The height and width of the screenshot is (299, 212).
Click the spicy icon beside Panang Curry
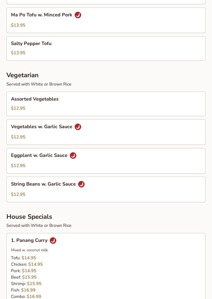coord(53,241)
